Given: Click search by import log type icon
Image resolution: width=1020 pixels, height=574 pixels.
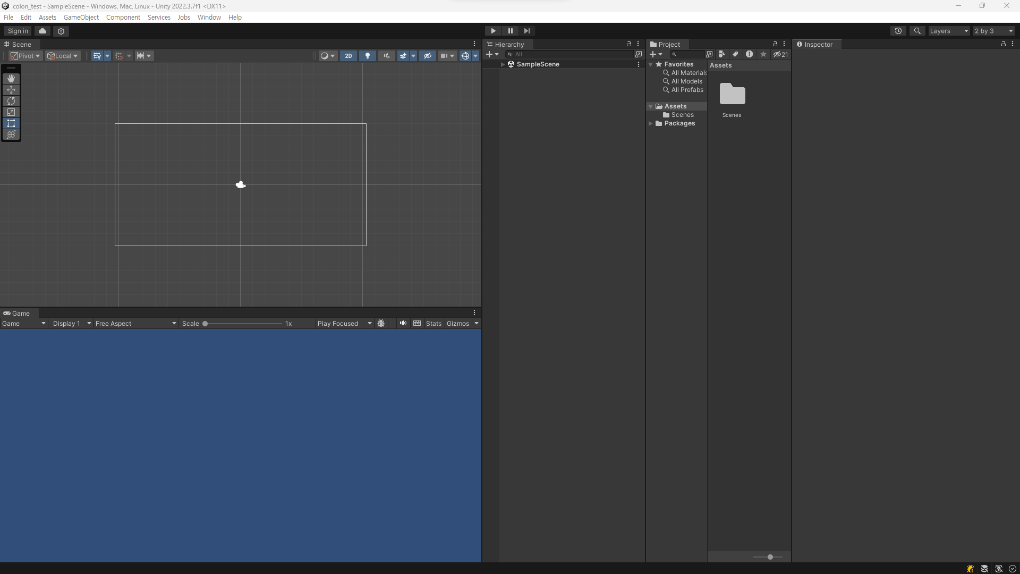Looking at the screenshot, I should [x=749, y=54].
